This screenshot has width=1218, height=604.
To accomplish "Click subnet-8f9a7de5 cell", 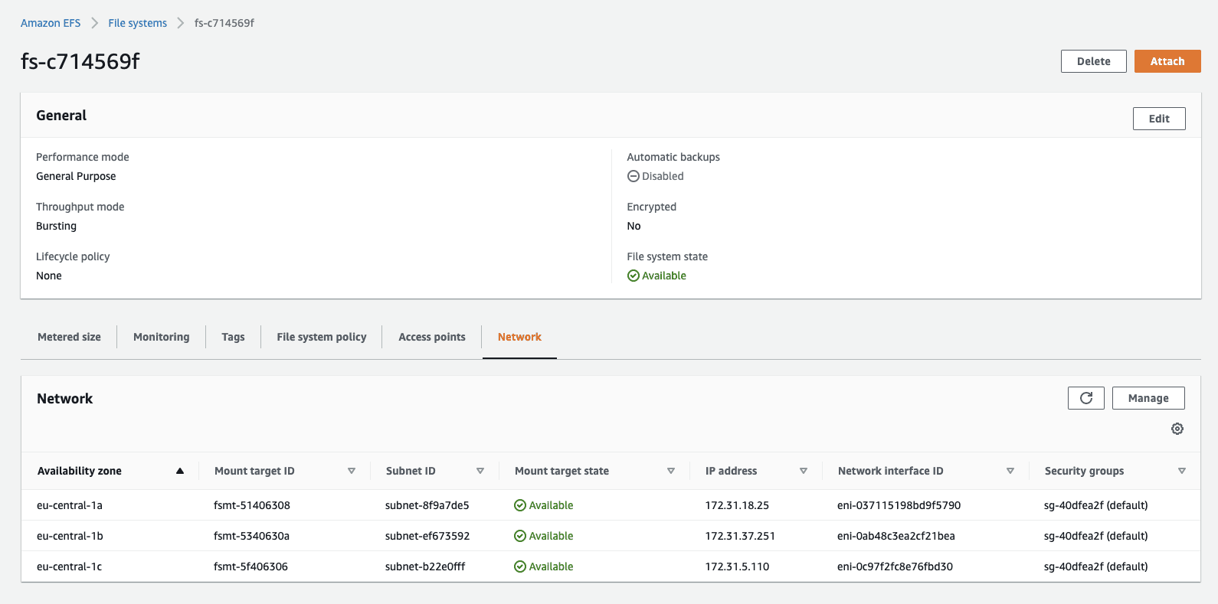I will pos(427,505).
